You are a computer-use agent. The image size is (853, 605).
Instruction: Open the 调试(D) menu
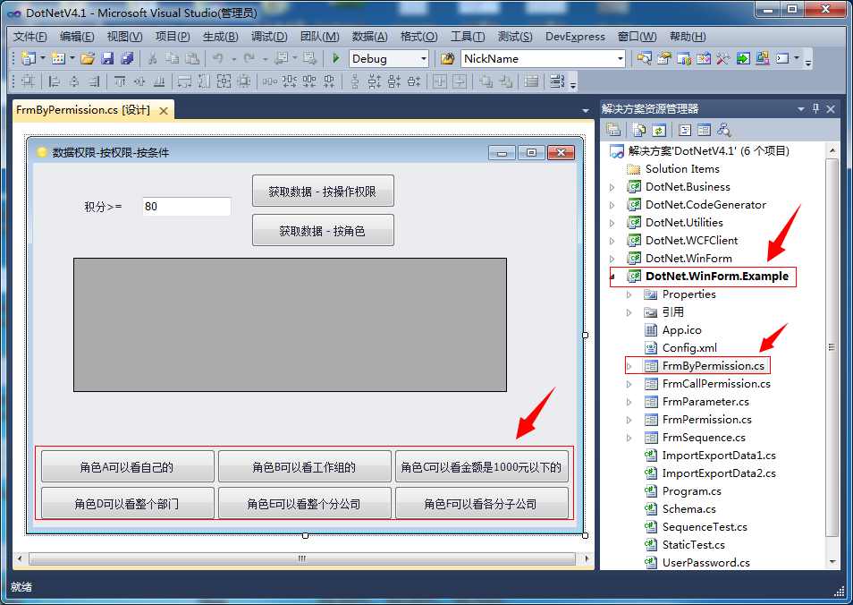[x=269, y=37]
